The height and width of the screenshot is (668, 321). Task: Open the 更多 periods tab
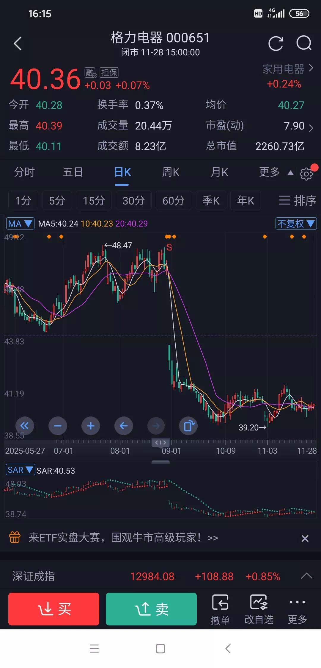pyautogui.click(x=270, y=172)
